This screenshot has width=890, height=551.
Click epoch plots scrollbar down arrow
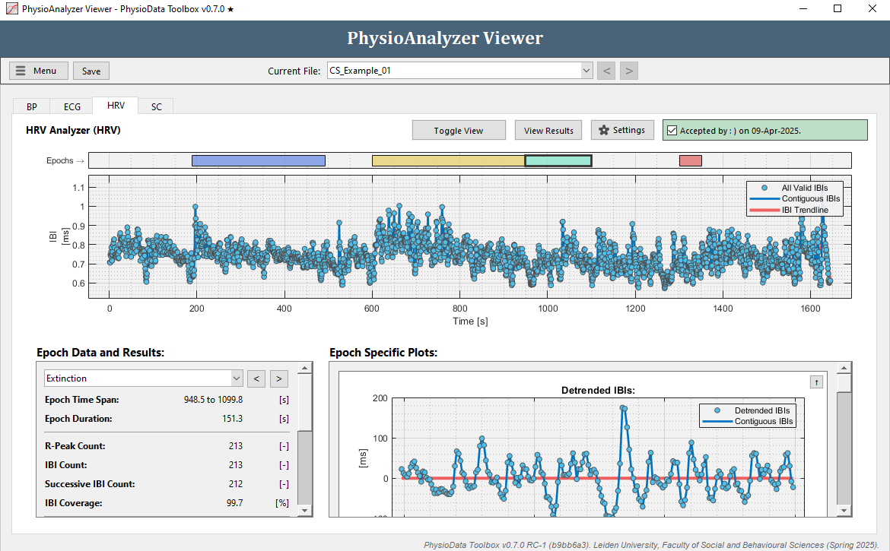coord(844,510)
